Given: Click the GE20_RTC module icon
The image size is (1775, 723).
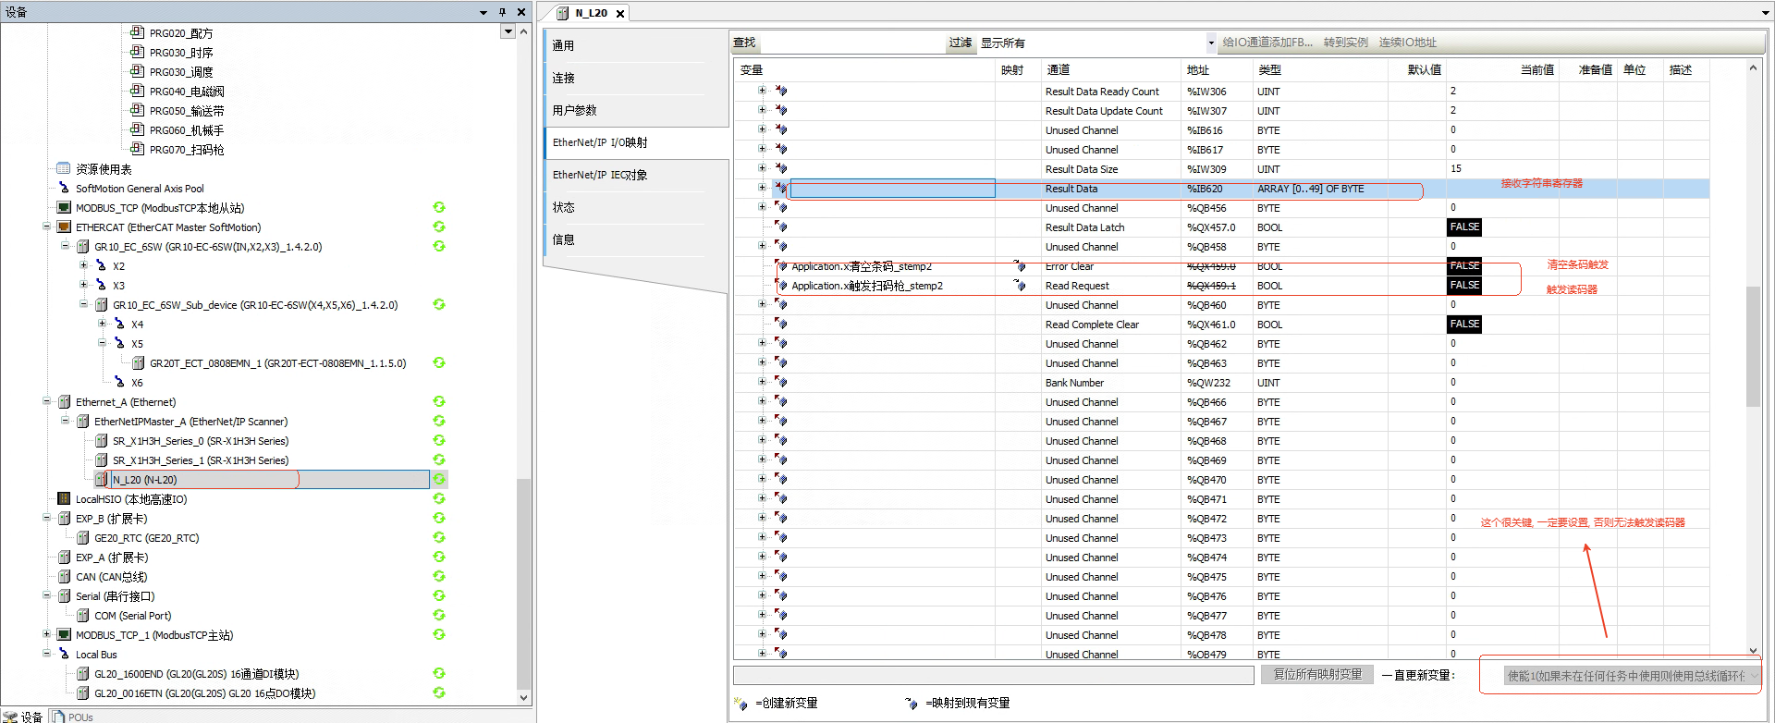Looking at the screenshot, I should point(82,537).
